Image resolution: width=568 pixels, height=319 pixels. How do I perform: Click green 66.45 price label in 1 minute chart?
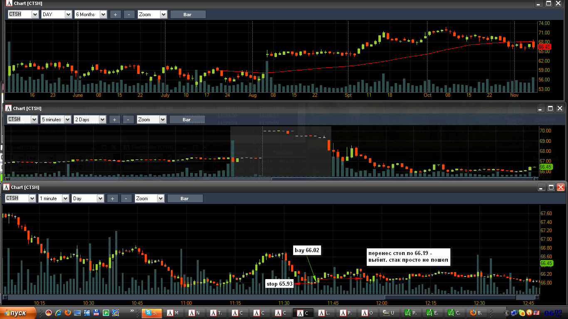(x=546, y=263)
